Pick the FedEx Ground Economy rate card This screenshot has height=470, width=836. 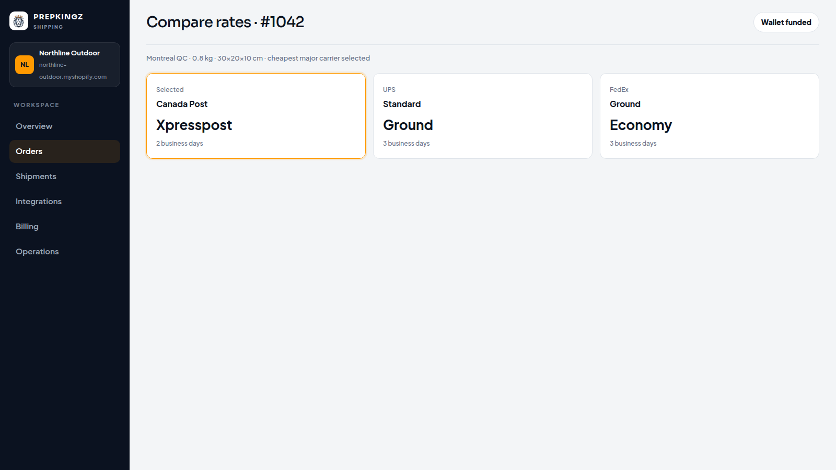(x=710, y=116)
